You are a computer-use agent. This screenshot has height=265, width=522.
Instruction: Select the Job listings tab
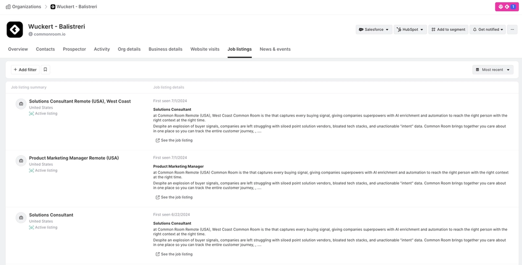coord(240,49)
